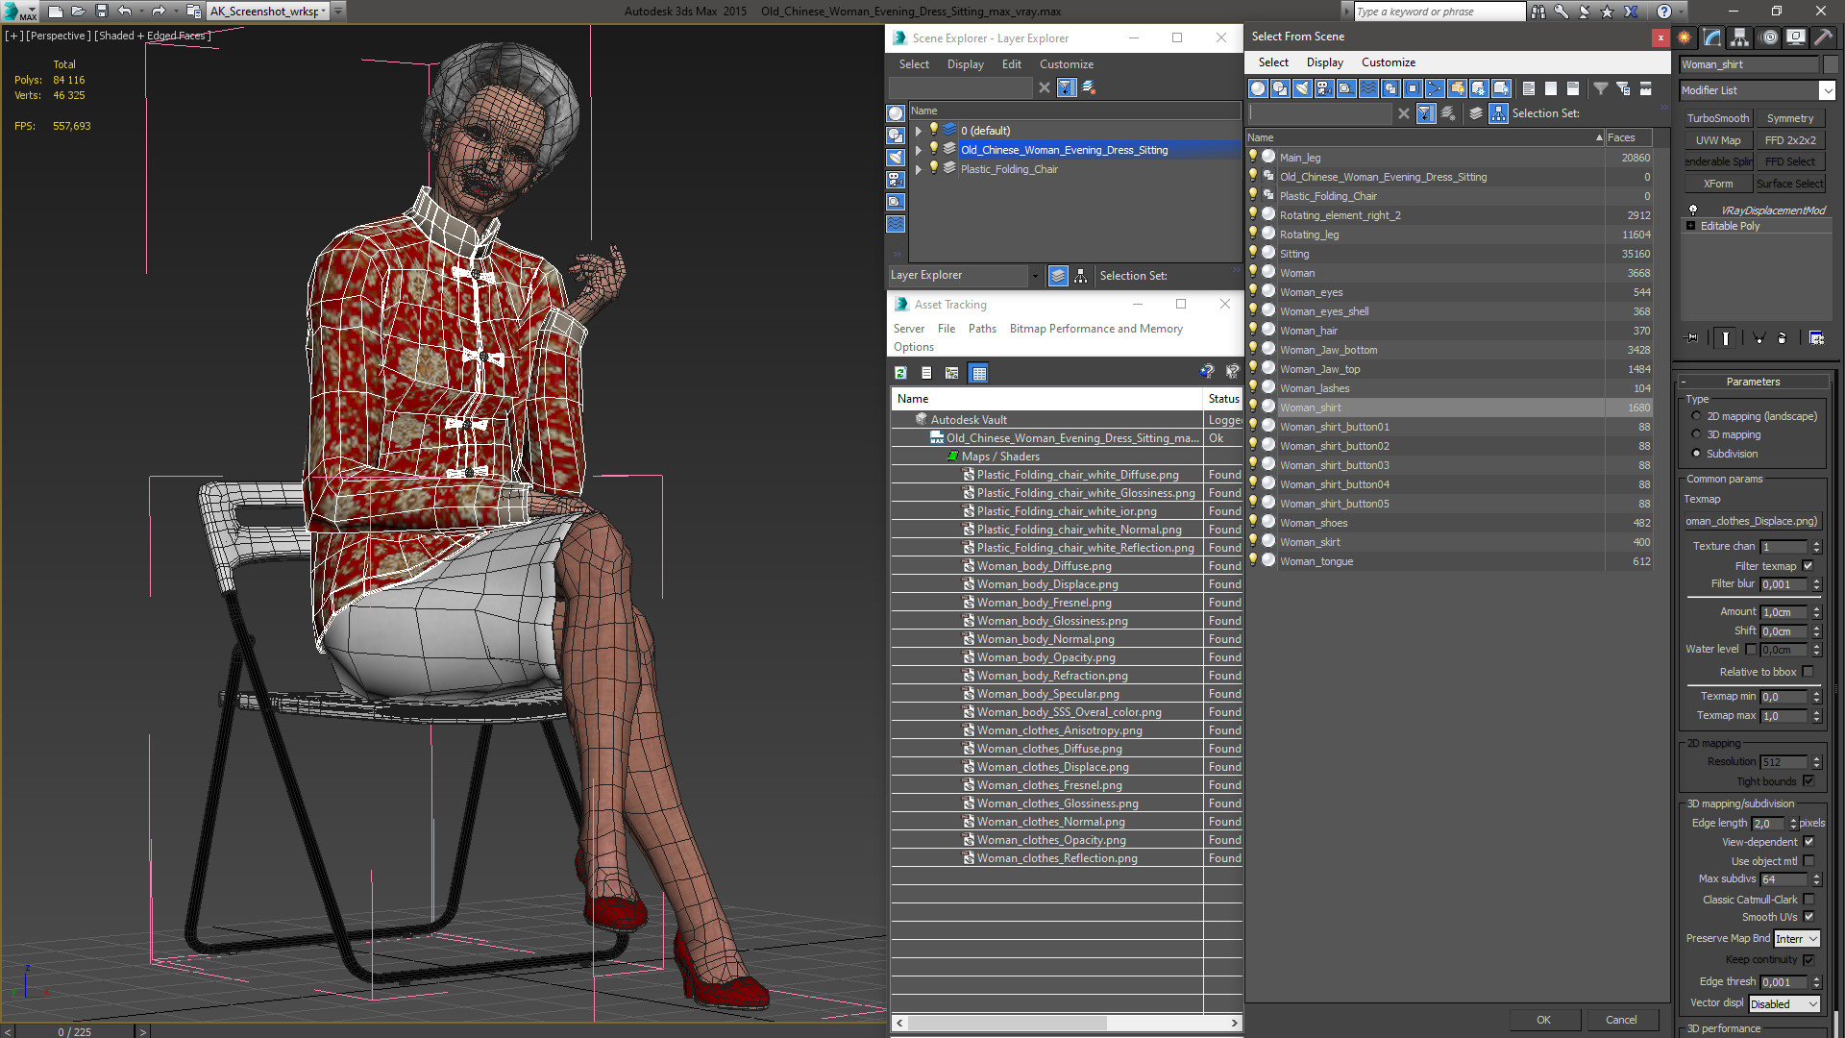Click Configure Modifier Sets icon
Screen dimensions: 1845x1038
(x=1816, y=338)
